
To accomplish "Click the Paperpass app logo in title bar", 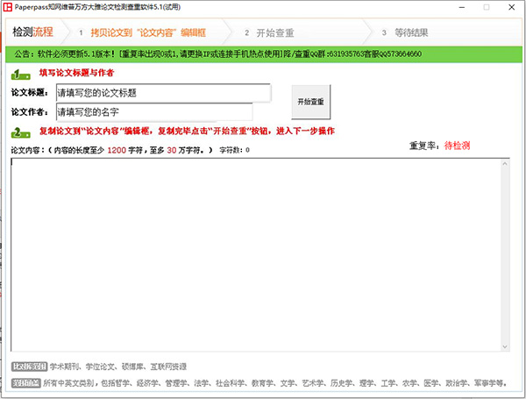I will click(7, 7).
